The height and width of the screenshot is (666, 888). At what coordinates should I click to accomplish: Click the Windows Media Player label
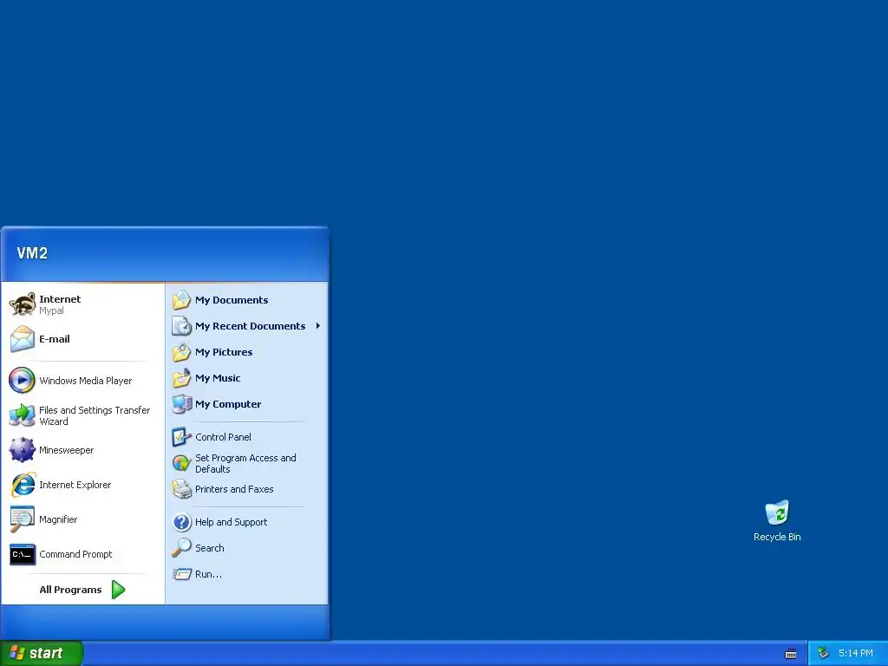click(x=86, y=381)
